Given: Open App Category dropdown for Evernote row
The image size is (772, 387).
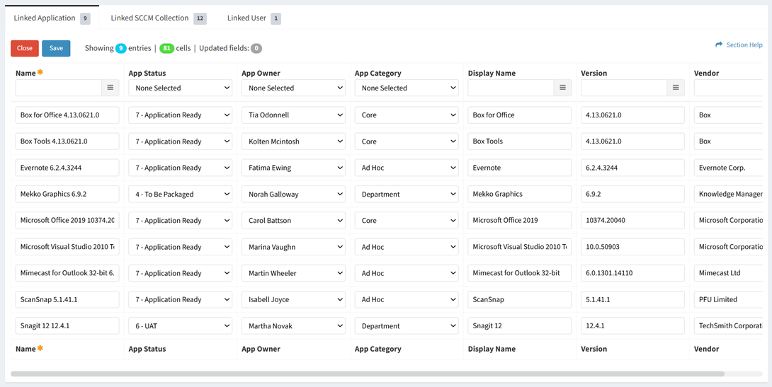Looking at the screenshot, I should [407, 168].
